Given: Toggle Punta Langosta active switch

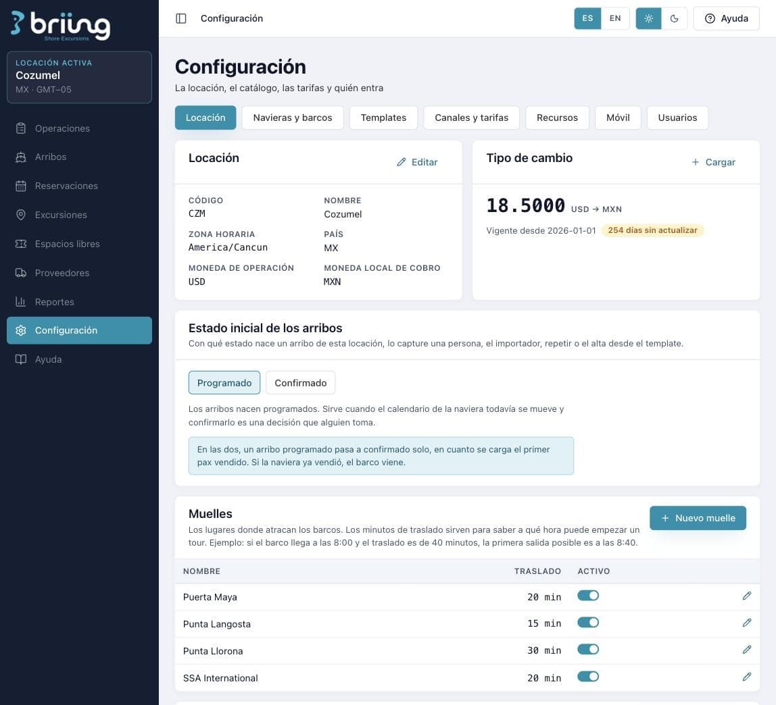Looking at the screenshot, I should [x=588, y=623].
